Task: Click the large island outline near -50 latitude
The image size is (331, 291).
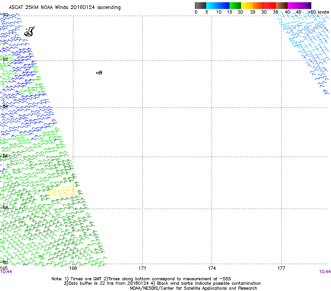Action: [x=30, y=31]
